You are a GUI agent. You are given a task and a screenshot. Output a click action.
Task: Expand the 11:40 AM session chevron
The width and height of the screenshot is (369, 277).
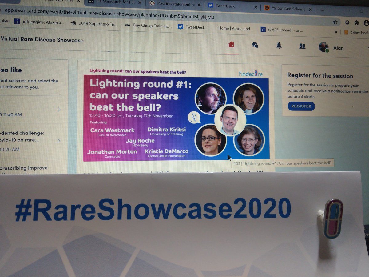coord(59,110)
